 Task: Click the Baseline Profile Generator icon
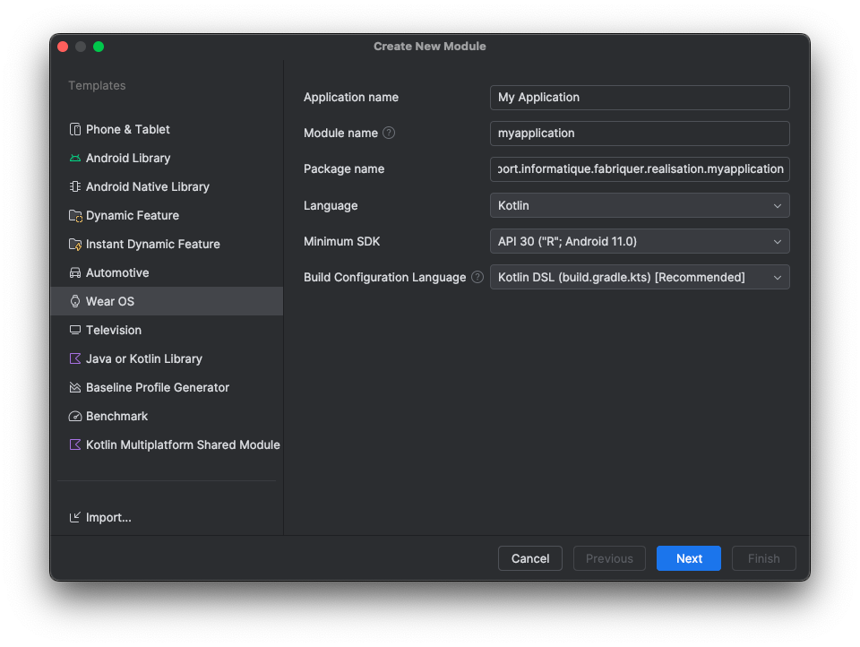click(x=74, y=387)
